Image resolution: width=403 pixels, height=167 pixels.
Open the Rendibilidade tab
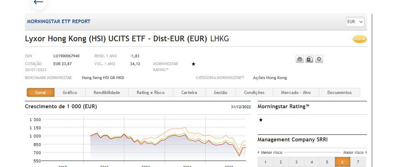(x=107, y=93)
